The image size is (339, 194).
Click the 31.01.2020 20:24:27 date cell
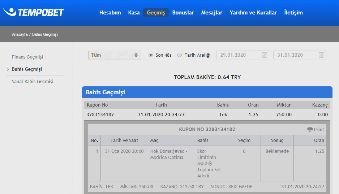(161, 115)
